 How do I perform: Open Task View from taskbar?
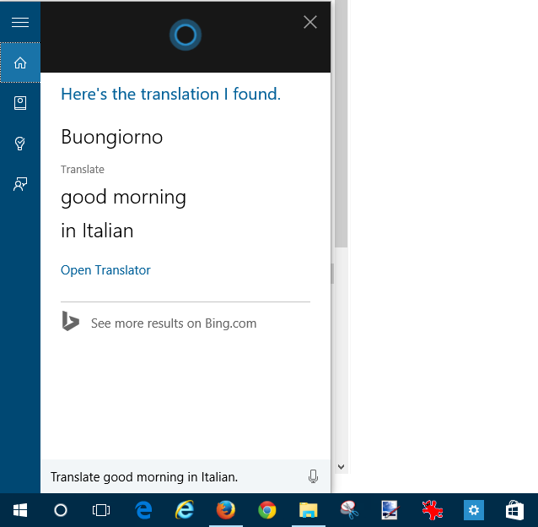pos(101,510)
